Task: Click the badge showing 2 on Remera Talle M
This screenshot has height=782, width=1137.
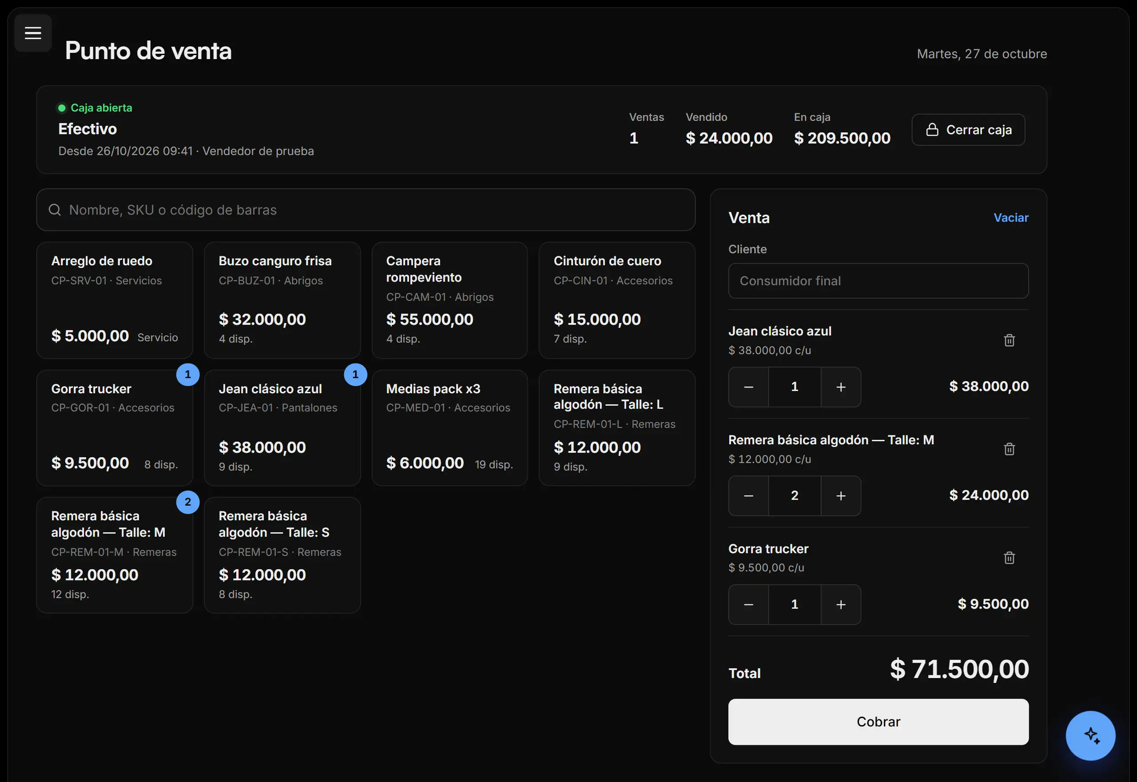Action: 187,502
